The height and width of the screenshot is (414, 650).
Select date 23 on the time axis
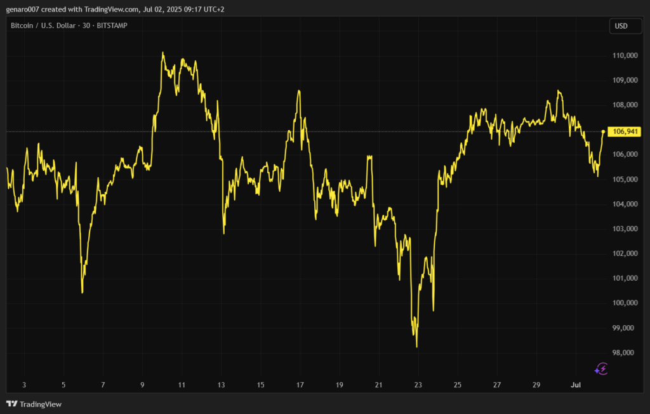(418, 385)
